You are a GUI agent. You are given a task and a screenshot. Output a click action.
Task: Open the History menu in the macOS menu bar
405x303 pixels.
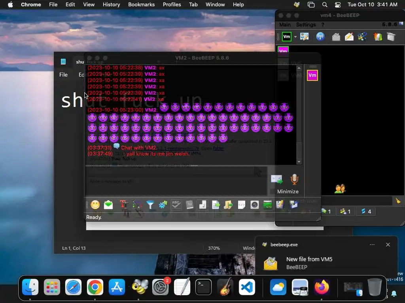pos(111,4)
